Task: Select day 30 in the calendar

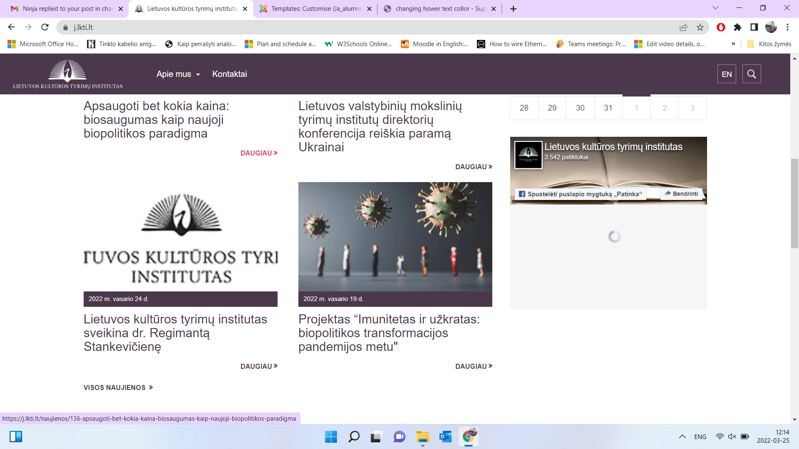Action: tap(580, 108)
